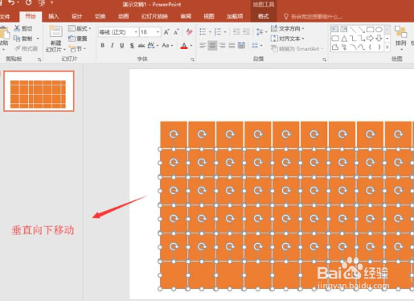Open the Layout (版式) dropdown
This screenshot has height=301, width=414.
(80, 28)
